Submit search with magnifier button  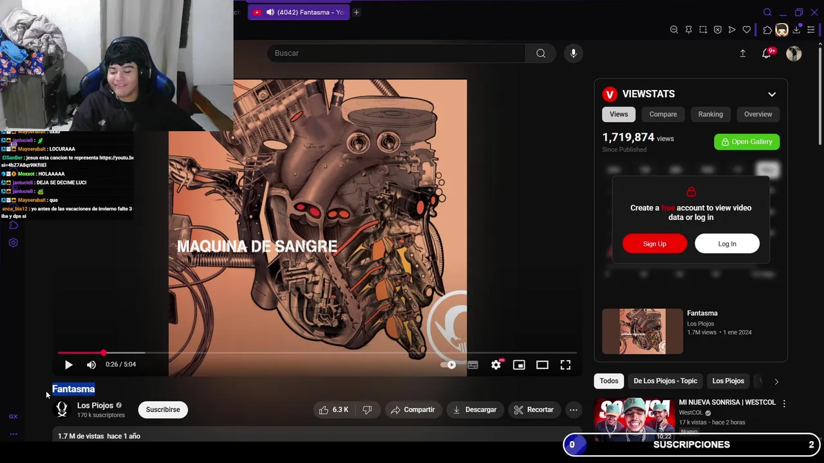click(541, 53)
